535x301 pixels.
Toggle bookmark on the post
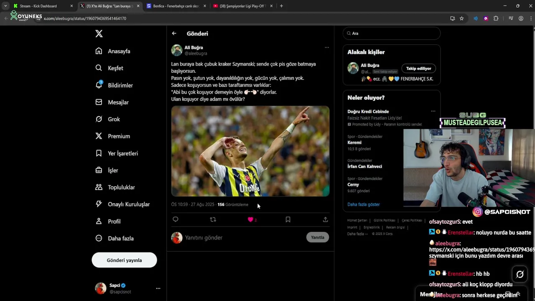tap(288, 219)
